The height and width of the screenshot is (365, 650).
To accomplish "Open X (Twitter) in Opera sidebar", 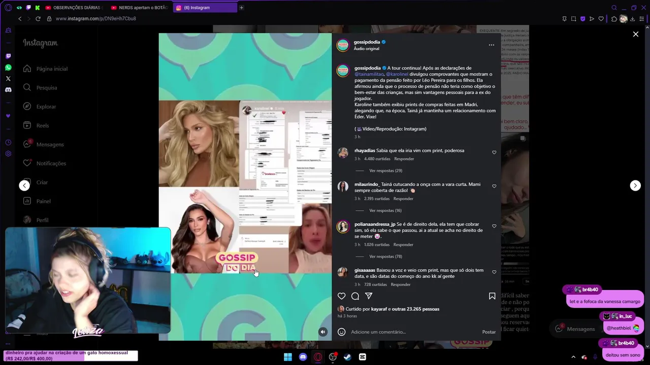I will [8, 79].
